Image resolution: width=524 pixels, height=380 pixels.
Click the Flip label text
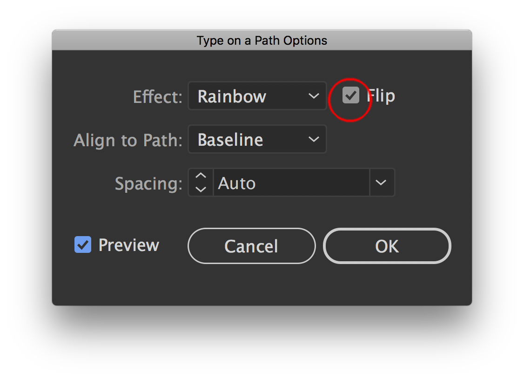tap(381, 96)
